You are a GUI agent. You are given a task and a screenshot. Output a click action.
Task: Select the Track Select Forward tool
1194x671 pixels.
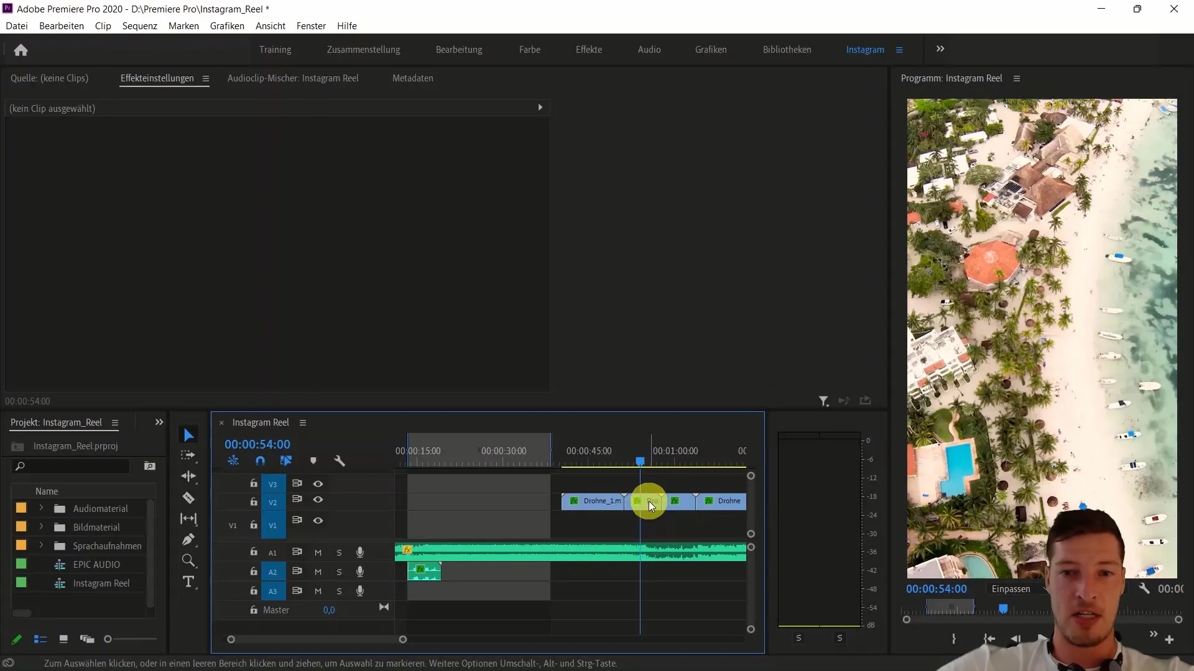[188, 455]
